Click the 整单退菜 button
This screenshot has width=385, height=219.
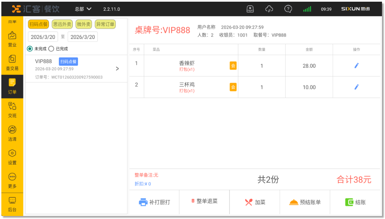pos(204,201)
